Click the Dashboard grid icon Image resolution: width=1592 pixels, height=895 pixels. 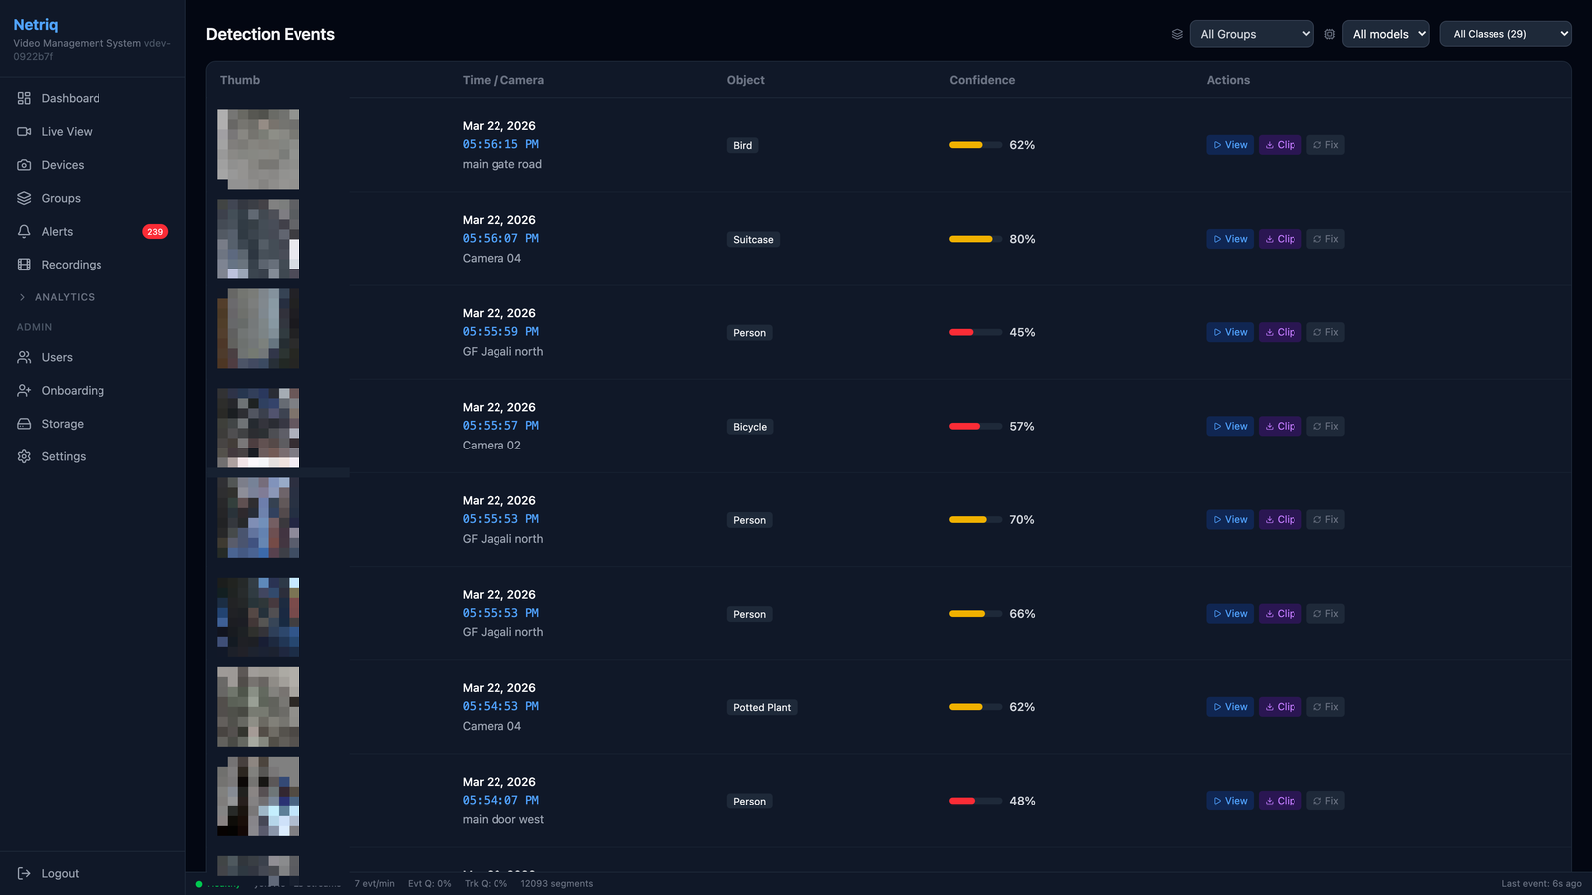pyautogui.click(x=24, y=98)
